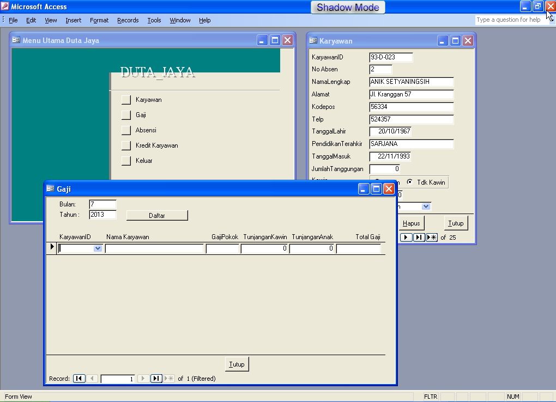Go to next record in Karyawan navigator
Viewport: 556px width, 402px height.
[406, 237]
